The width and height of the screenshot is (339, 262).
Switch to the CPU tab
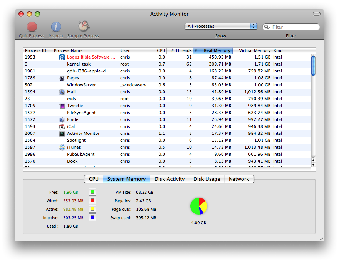point(94,179)
